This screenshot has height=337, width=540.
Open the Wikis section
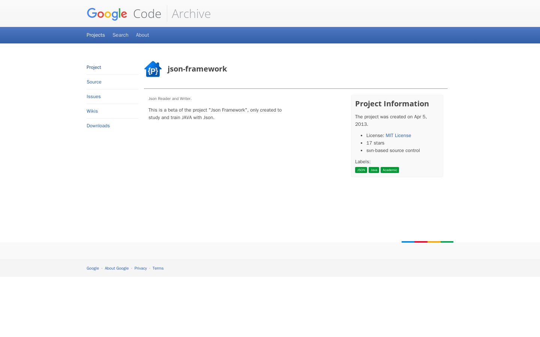click(92, 111)
